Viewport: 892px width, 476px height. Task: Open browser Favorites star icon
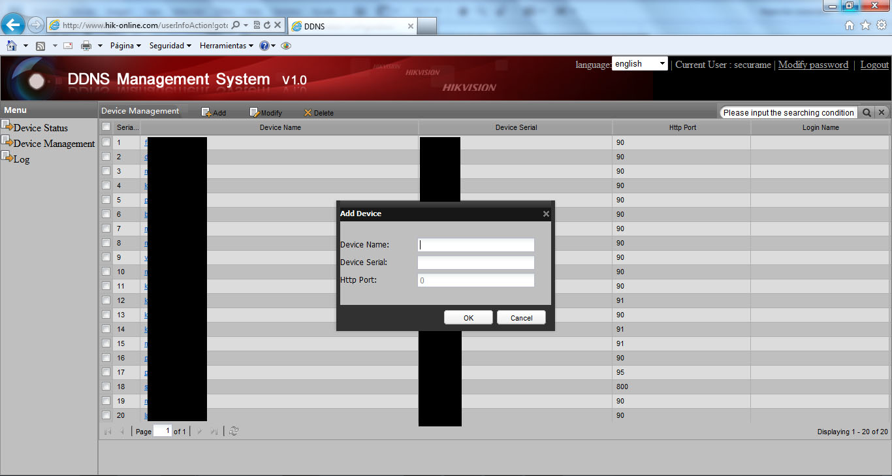(865, 25)
